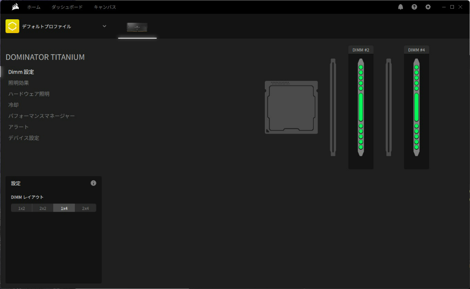Image resolution: width=470 pixels, height=289 pixels.
Task: Select the 2x2 DIMM layout option
Action: click(43, 208)
